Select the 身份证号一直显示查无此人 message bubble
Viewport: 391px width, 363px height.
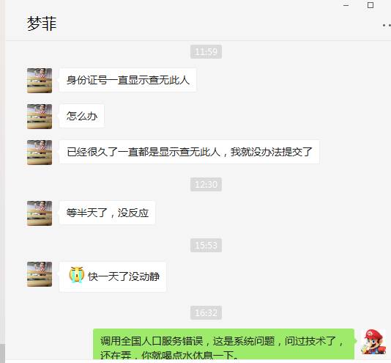click(x=127, y=80)
